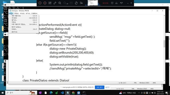
Task: Click '70%' zoom value in front Notepad status bar
Action: coord(135,83)
